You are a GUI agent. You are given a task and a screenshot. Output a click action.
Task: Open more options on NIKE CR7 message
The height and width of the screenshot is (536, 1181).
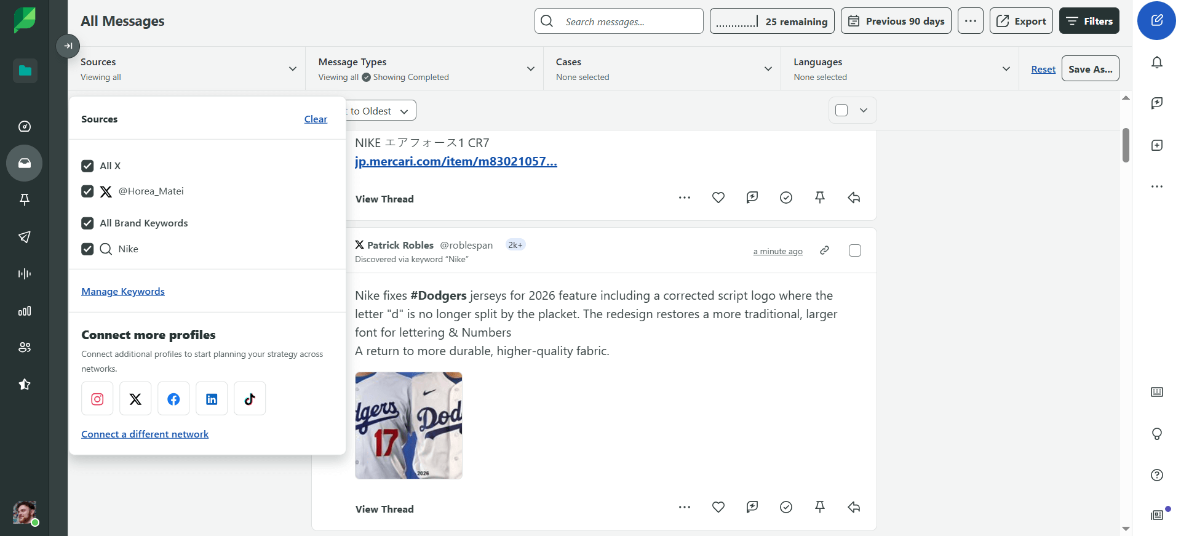(685, 198)
